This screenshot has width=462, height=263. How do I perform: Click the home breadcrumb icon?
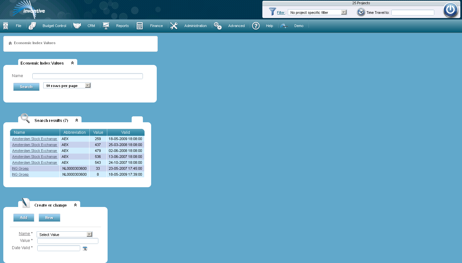point(10,43)
